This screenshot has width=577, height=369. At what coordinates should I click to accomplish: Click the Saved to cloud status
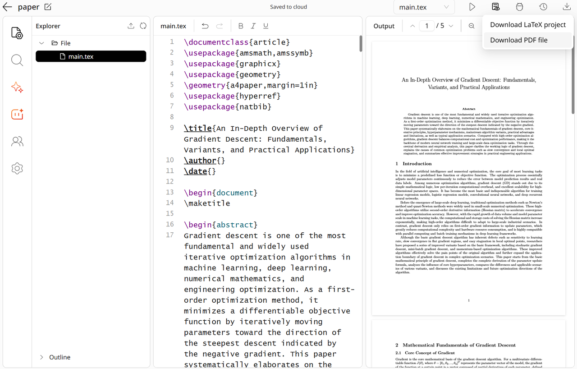click(x=288, y=7)
